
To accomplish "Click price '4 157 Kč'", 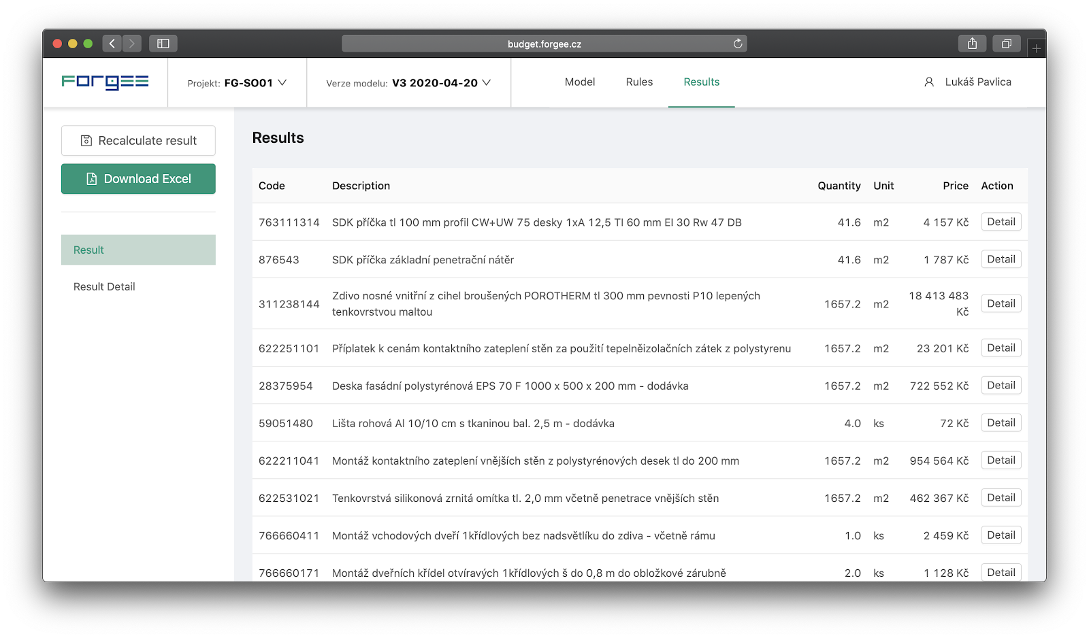I will pos(946,222).
